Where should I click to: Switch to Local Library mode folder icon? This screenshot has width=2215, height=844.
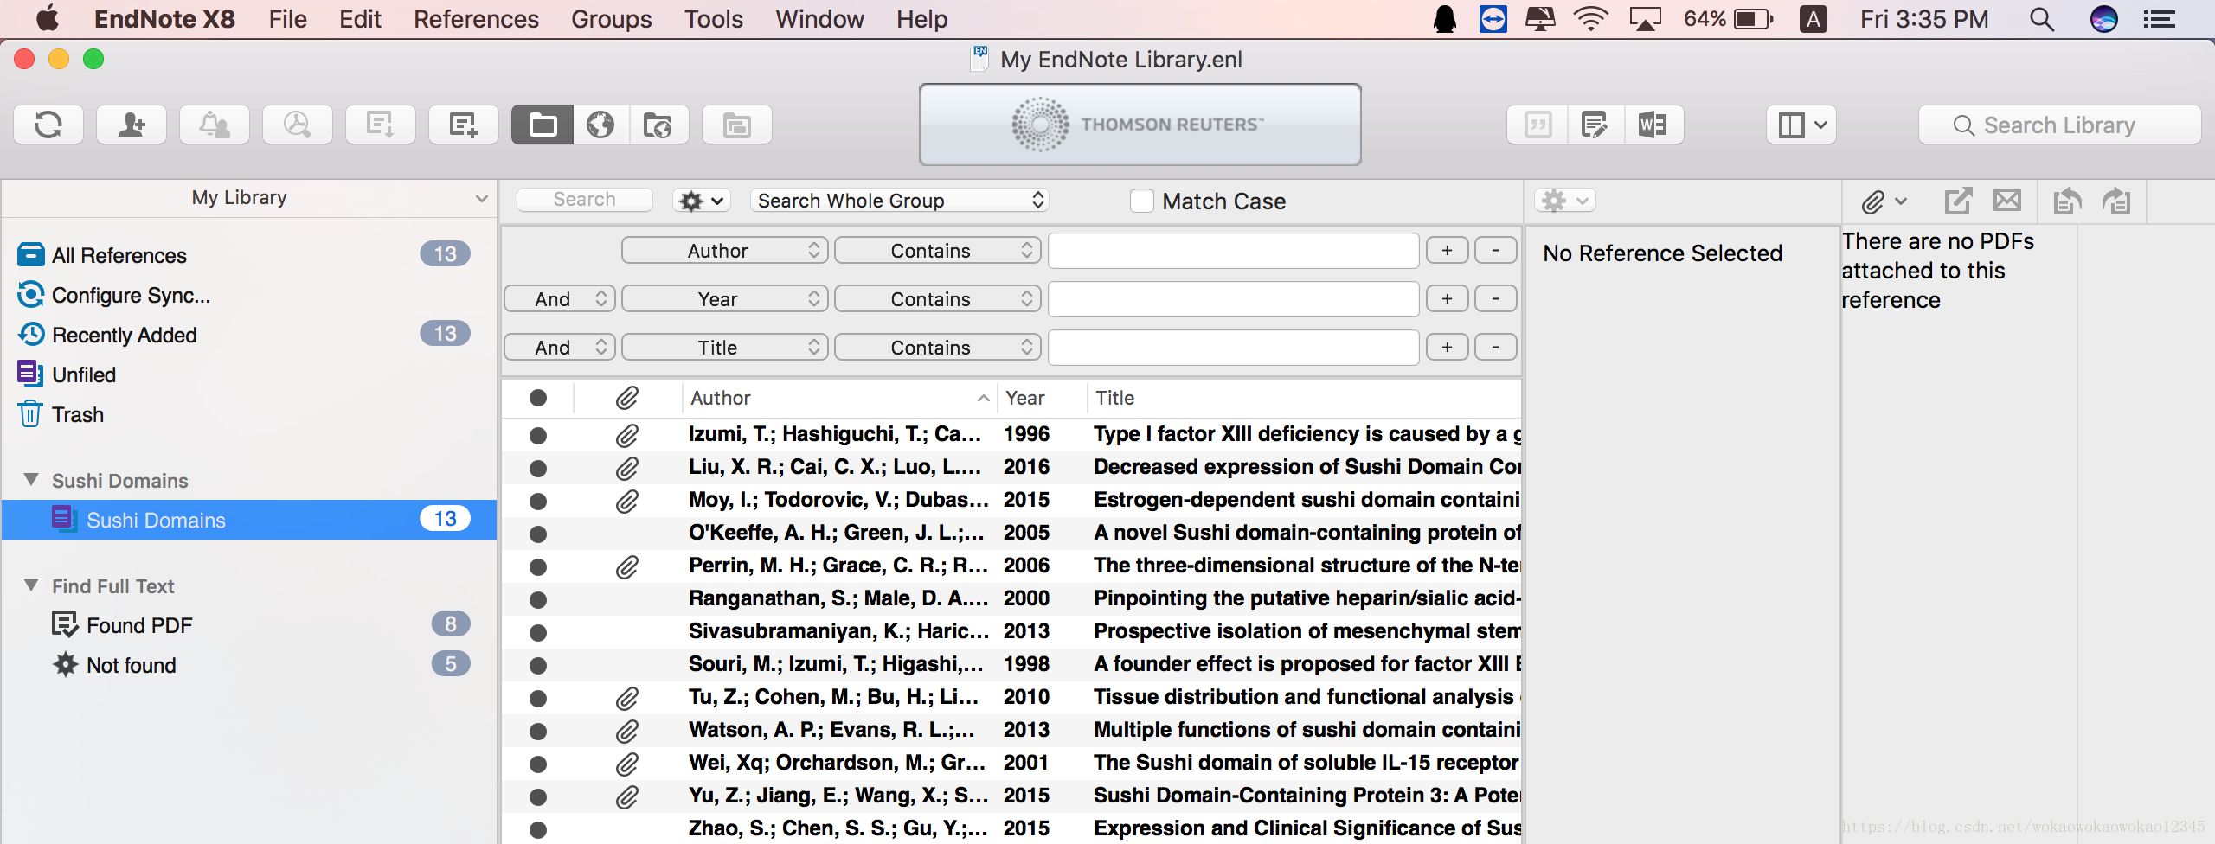click(543, 125)
